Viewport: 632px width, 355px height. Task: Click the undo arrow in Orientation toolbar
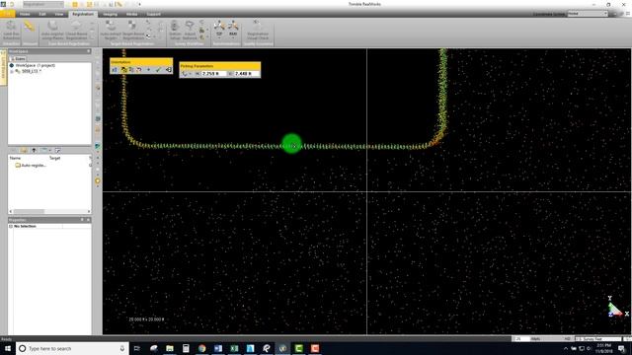[139, 70]
